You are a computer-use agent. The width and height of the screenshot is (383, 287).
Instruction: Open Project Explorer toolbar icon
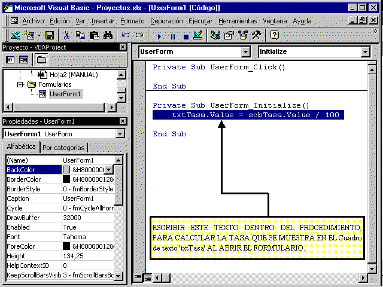pyautogui.click(x=215, y=35)
